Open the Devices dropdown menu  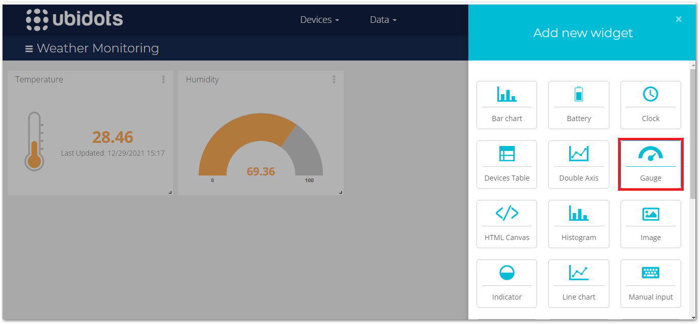click(319, 20)
